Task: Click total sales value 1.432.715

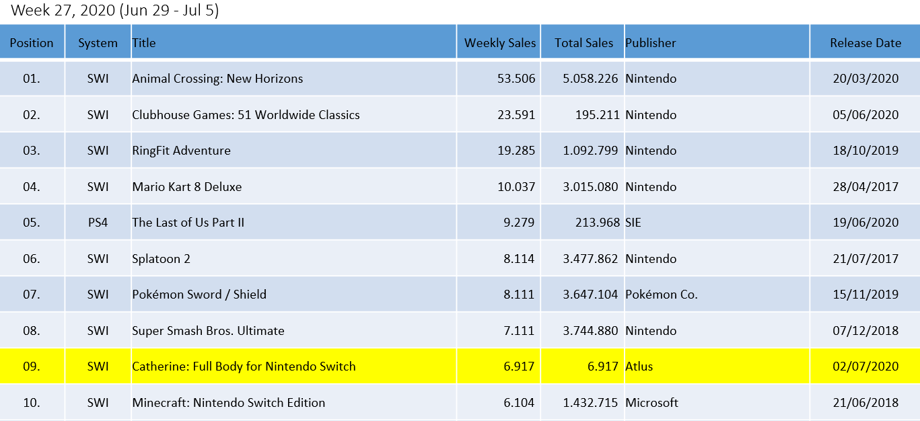Action: 591,403
